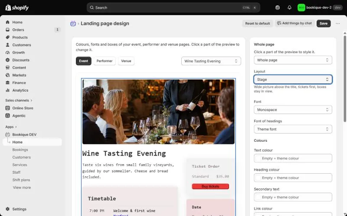
Task: Open the Home icon in sidebar top
Action: (7, 22)
